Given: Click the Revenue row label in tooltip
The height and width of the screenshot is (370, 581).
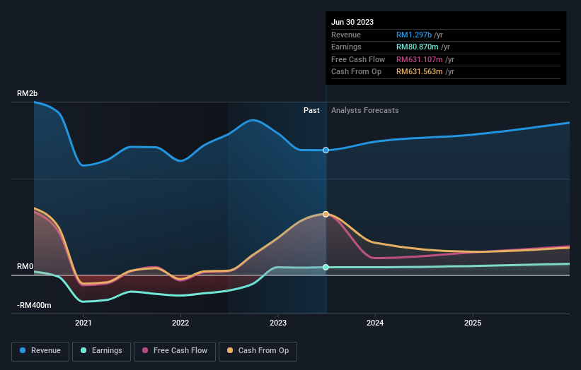Looking at the screenshot, I should (x=346, y=35).
